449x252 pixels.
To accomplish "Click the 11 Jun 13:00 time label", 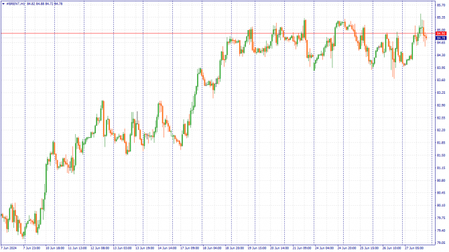I will 77,248.
